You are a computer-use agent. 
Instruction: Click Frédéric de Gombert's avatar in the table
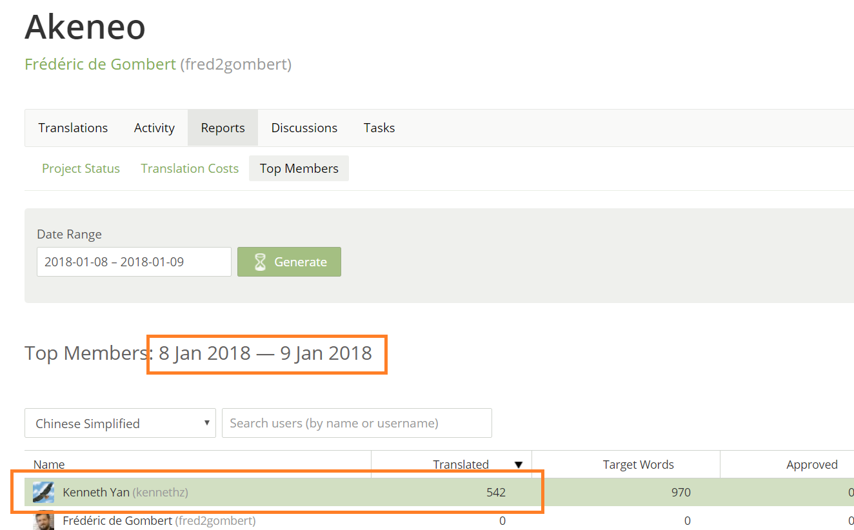pyautogui.click(x=43, y=520)
